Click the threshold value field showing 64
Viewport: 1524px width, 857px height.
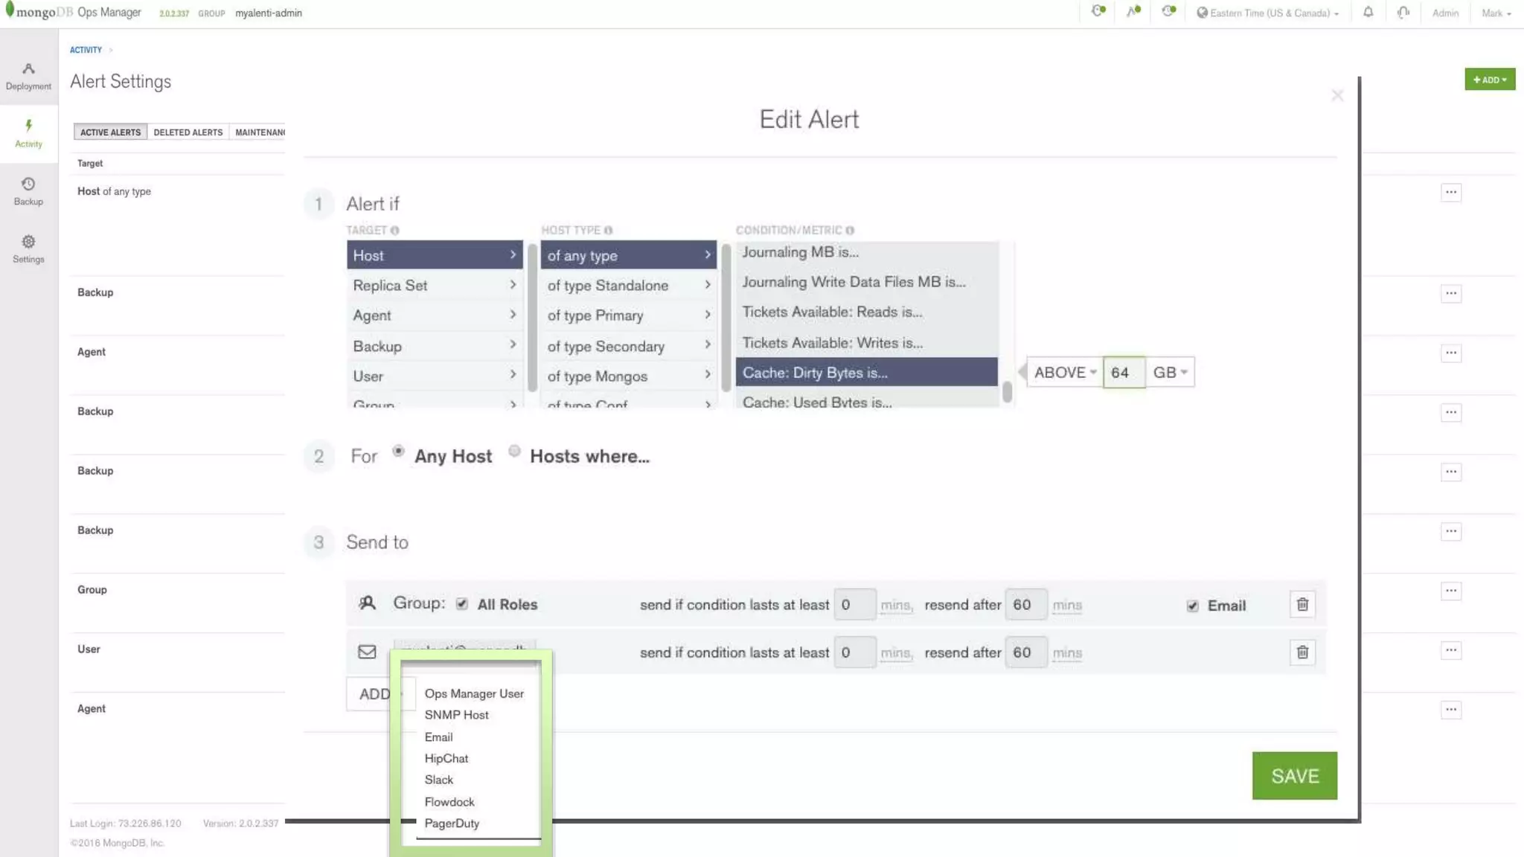point(1123,373)
